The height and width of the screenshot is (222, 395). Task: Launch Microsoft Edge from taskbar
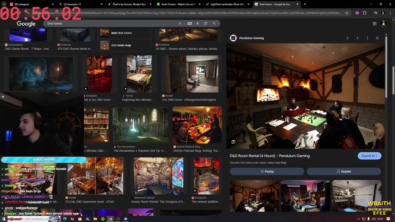(65, 219)
